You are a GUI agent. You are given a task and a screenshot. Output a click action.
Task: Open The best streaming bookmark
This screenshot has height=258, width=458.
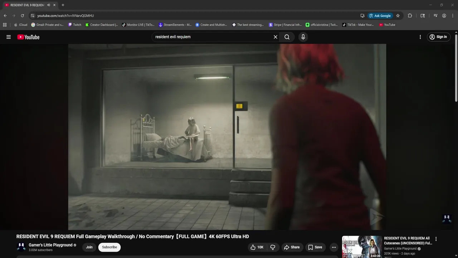pyautogui.click(x=248, y=25)
